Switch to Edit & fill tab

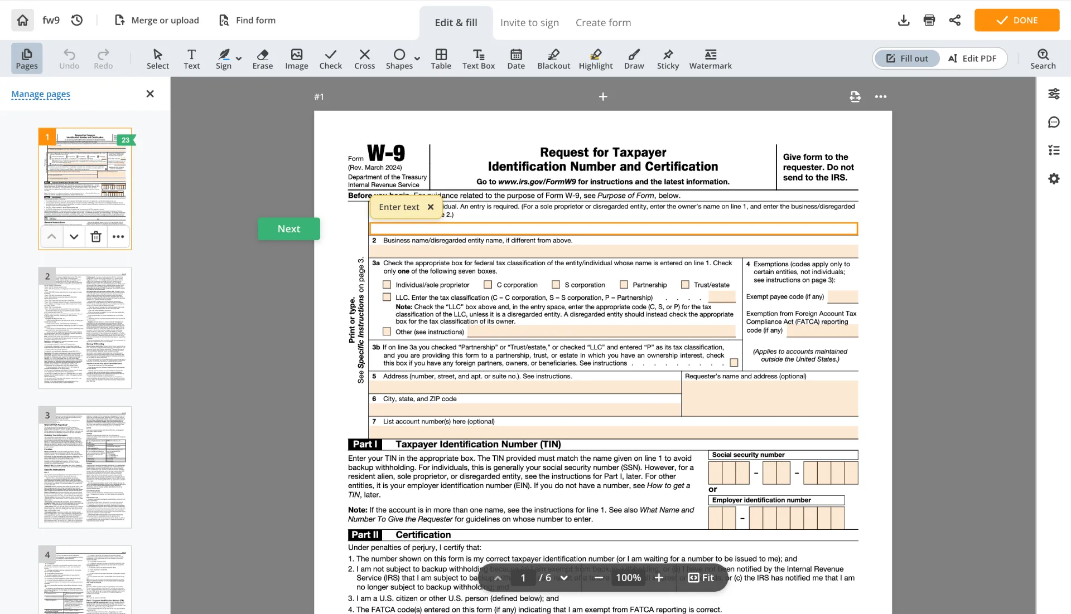[x=456, y=22]
